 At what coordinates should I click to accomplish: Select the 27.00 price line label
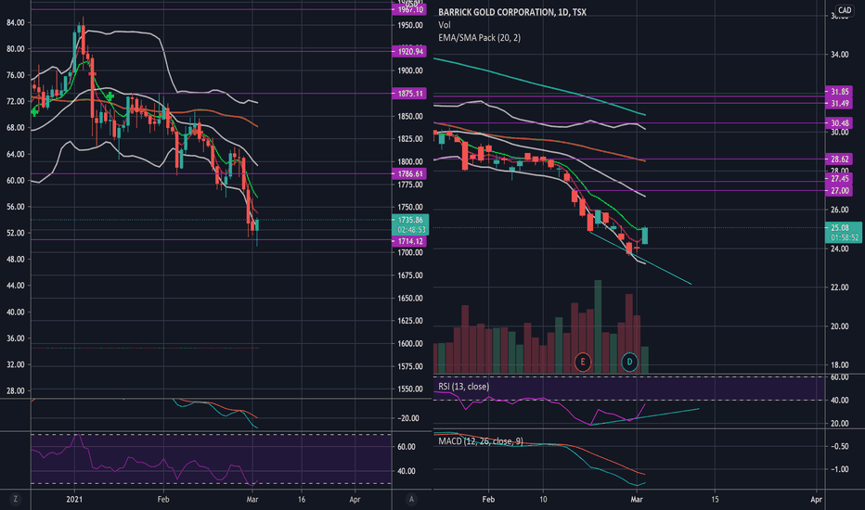(x=839, y=191)
